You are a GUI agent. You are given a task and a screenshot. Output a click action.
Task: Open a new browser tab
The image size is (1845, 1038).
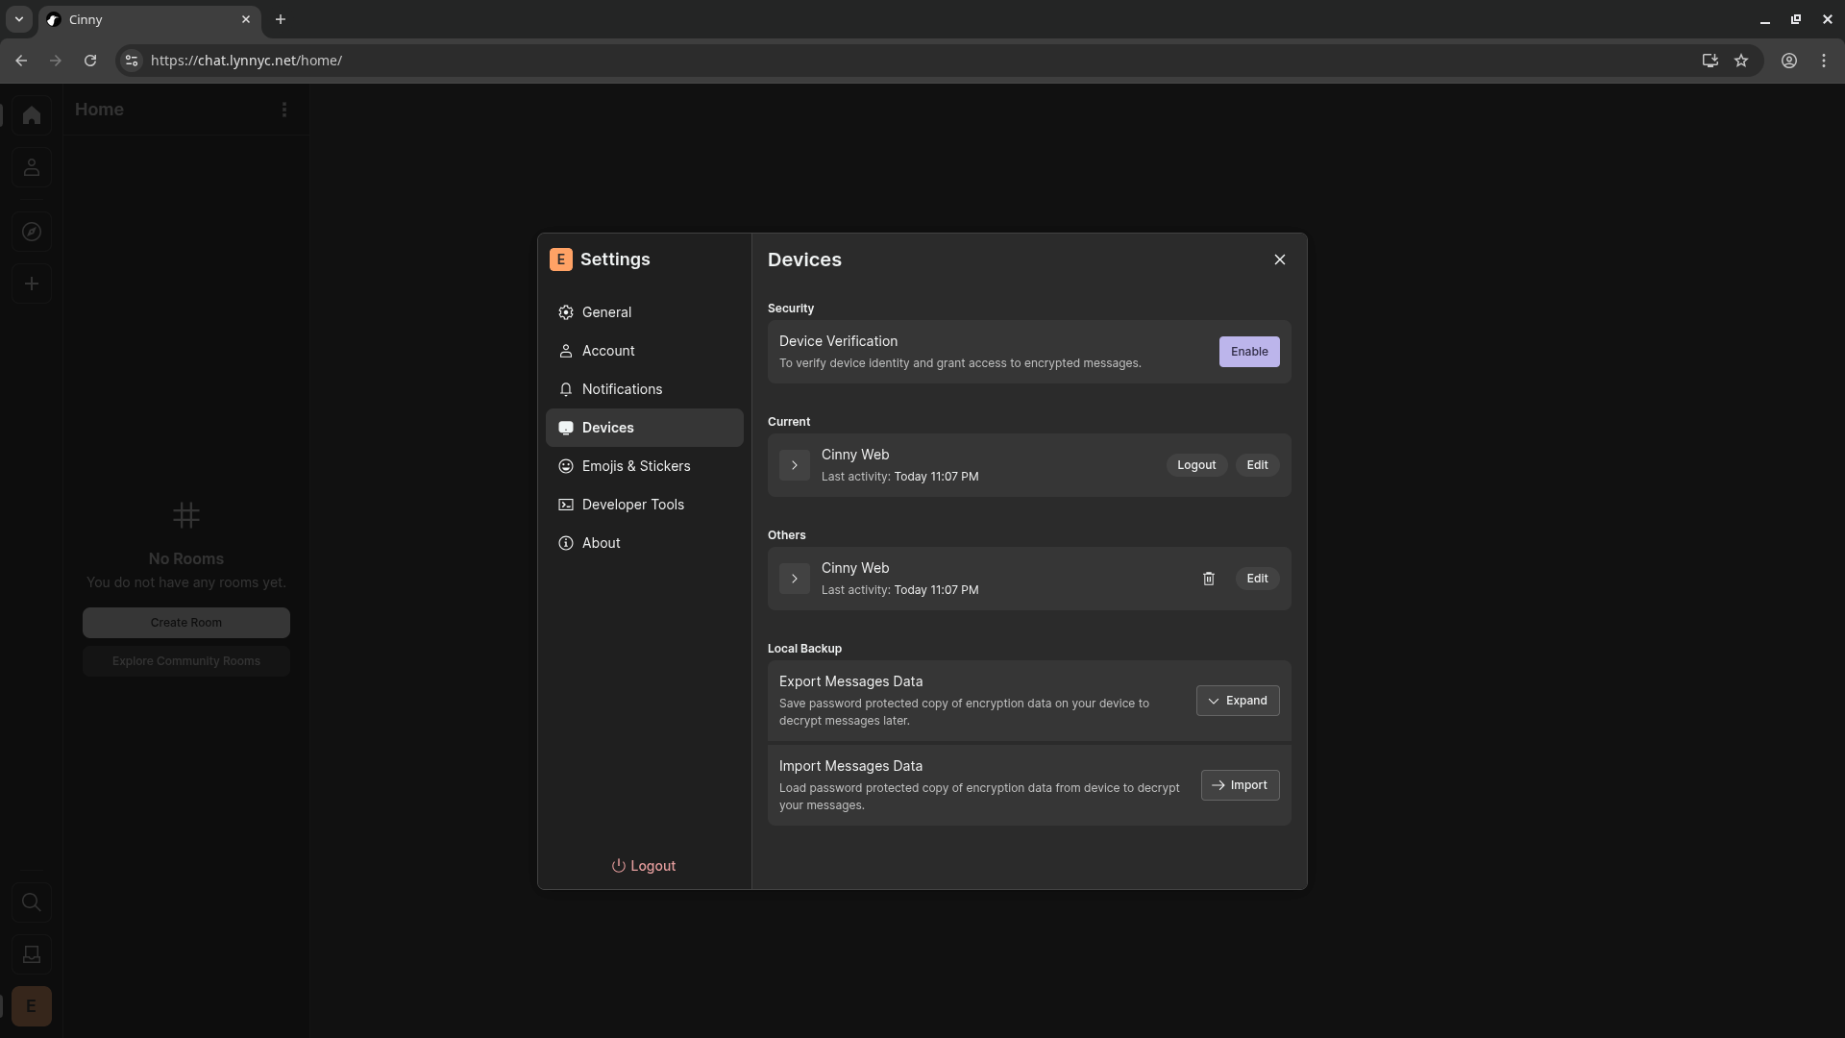click(x=281, y=19)
